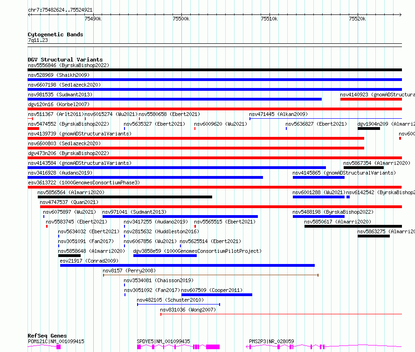Click the black dgv1904n209 variant bar
This screenshot has height=352, width=415.
(x=369, y=129)
